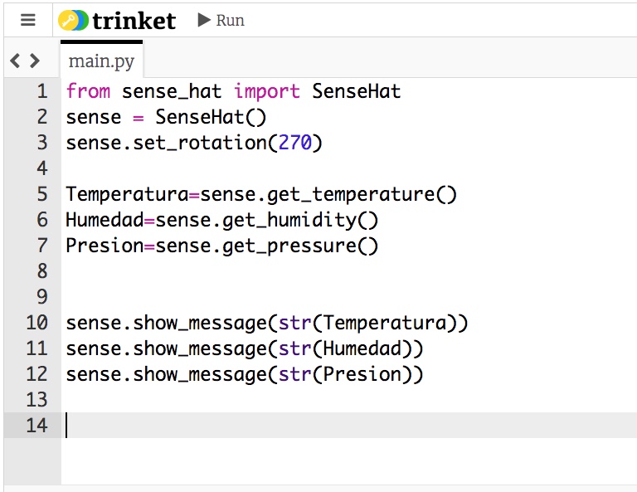
Task: Click the sense = SenseHat() line
Action: pyautogui.click(x=166, y=117)
